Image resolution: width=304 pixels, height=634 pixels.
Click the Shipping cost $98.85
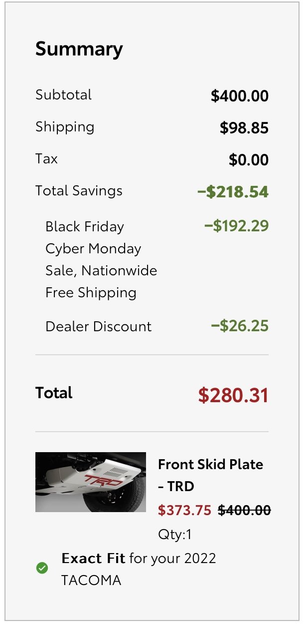pos(244,128)
